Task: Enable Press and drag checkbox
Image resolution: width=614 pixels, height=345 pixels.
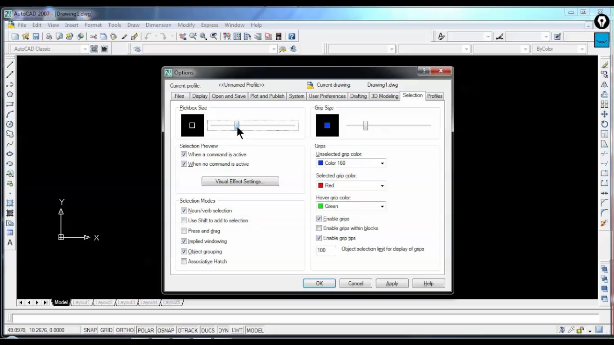Action: coord(184,231)
